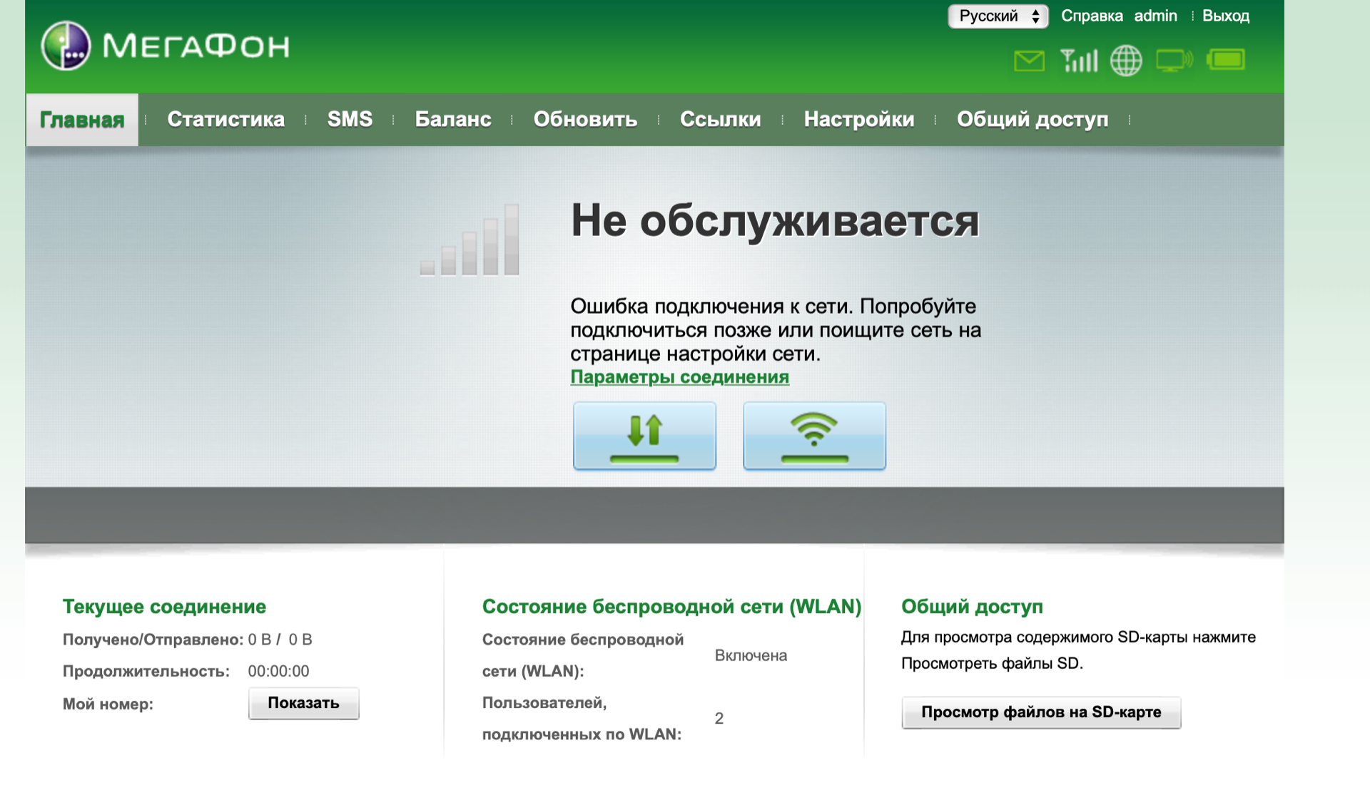1370x795 pixels.
Task: Click the connected WLAN users count 2
Action: 719,718
